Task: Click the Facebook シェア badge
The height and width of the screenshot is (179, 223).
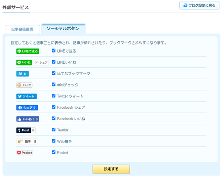Action: pyautogui.click(x=27, y=108)
